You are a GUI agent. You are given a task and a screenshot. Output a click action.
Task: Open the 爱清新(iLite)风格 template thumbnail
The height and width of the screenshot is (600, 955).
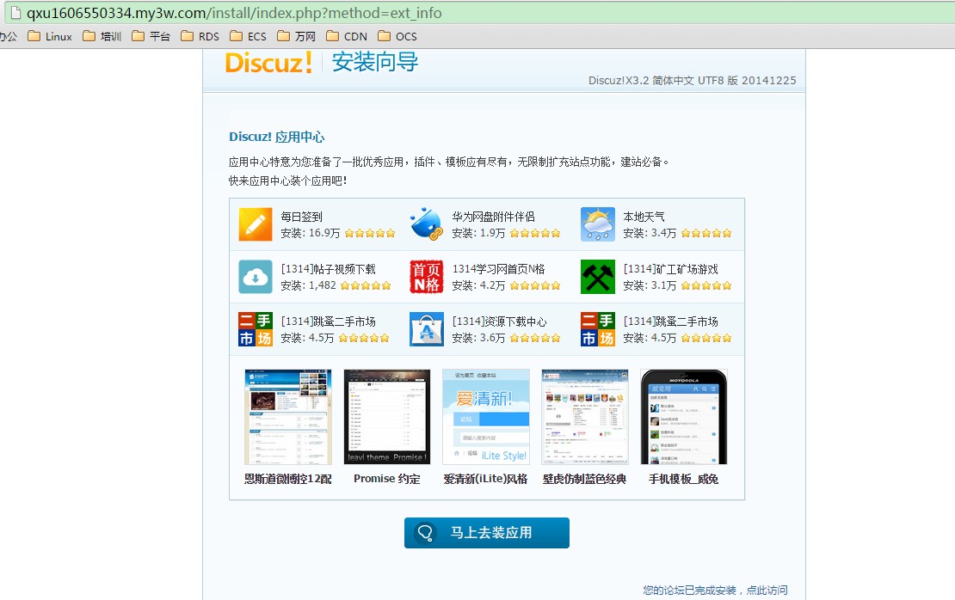pos(485,417)
